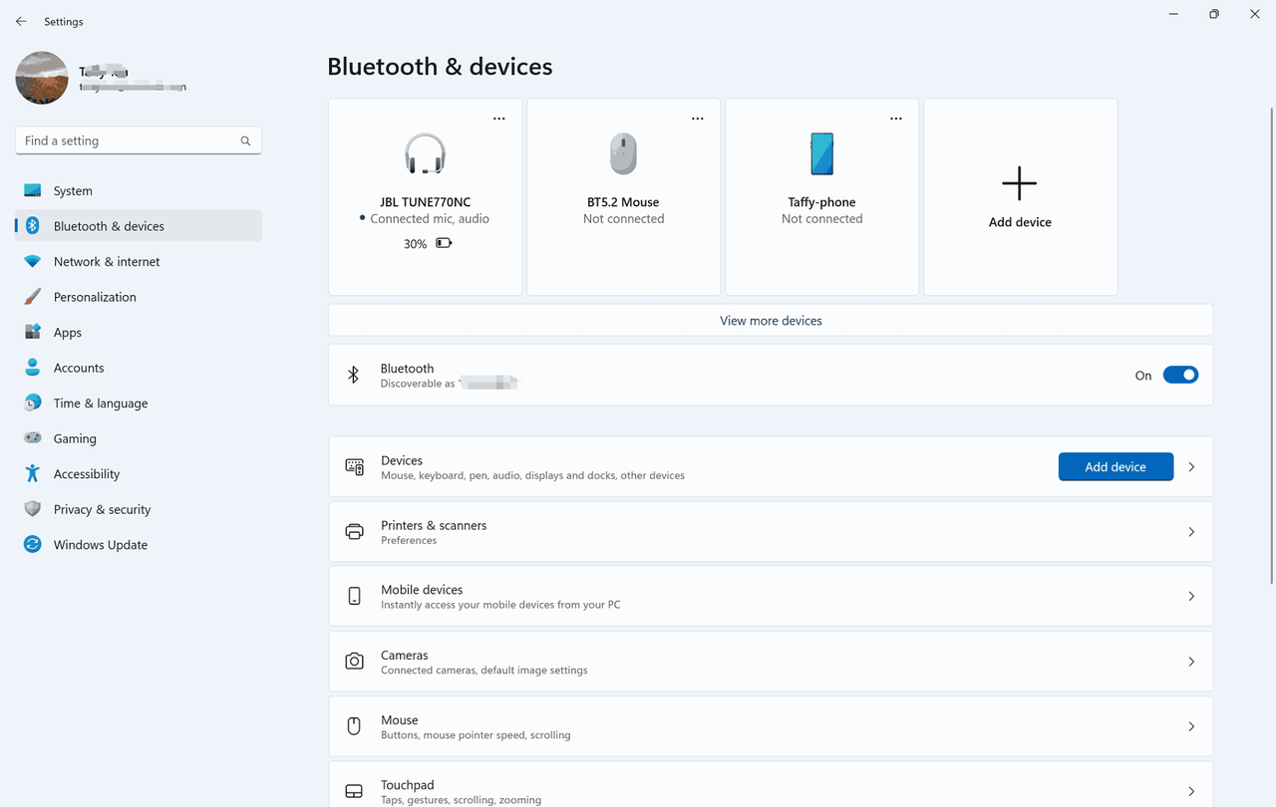Screen dimensions: 1276x807
Task: Open Windows Update from sidebar
Action: 100,545
